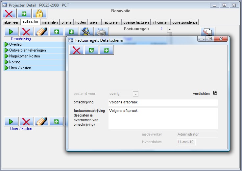The image size is (242, 171).
Task: Open the offerte tab
Action: [66, 22]
